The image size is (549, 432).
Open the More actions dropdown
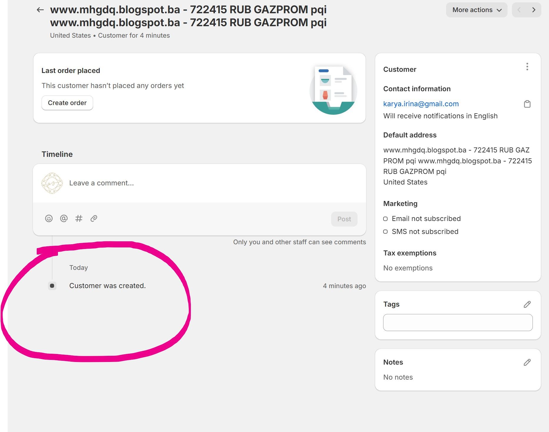[477, 10]
